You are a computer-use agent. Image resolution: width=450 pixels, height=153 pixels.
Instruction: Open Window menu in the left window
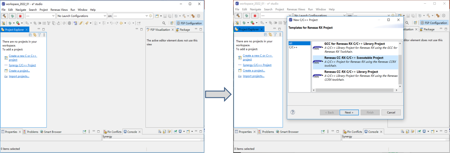[x=82, y=10]
